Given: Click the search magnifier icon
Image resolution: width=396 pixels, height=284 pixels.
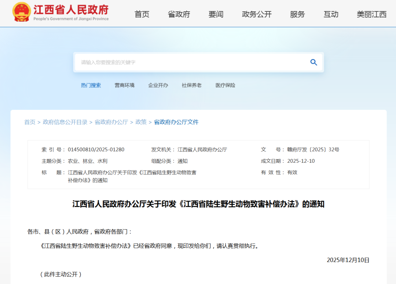Looking at the screenshot, I should point(313,62).
